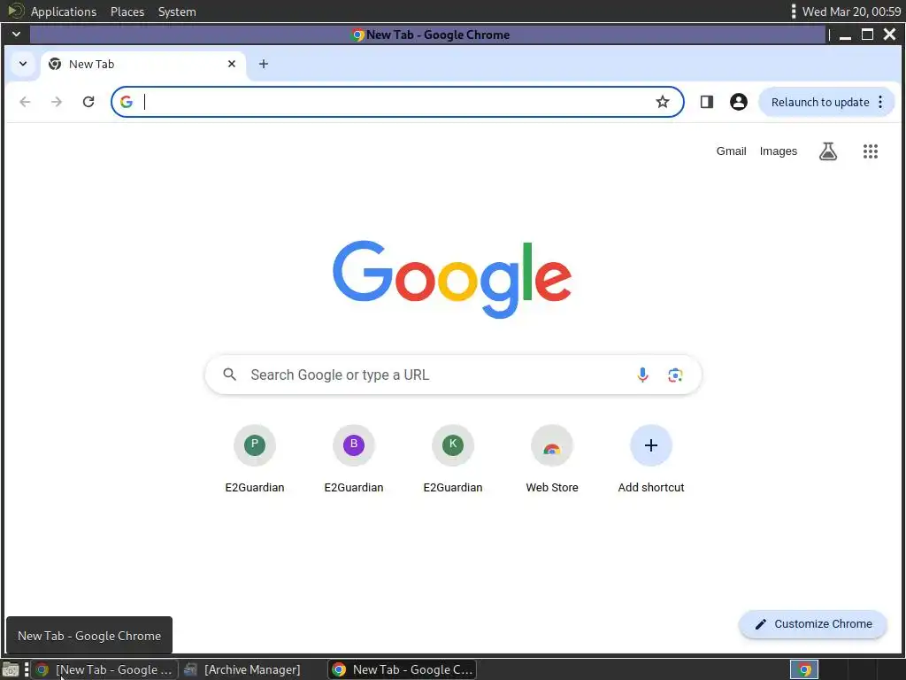Screen dimensions: 906x680
Task: Open the Images link
Action: coord(779,151)
